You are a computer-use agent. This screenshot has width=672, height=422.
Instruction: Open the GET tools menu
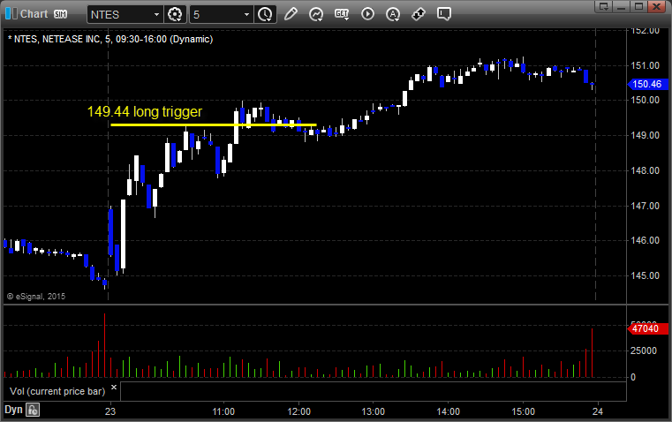point(342,14)
